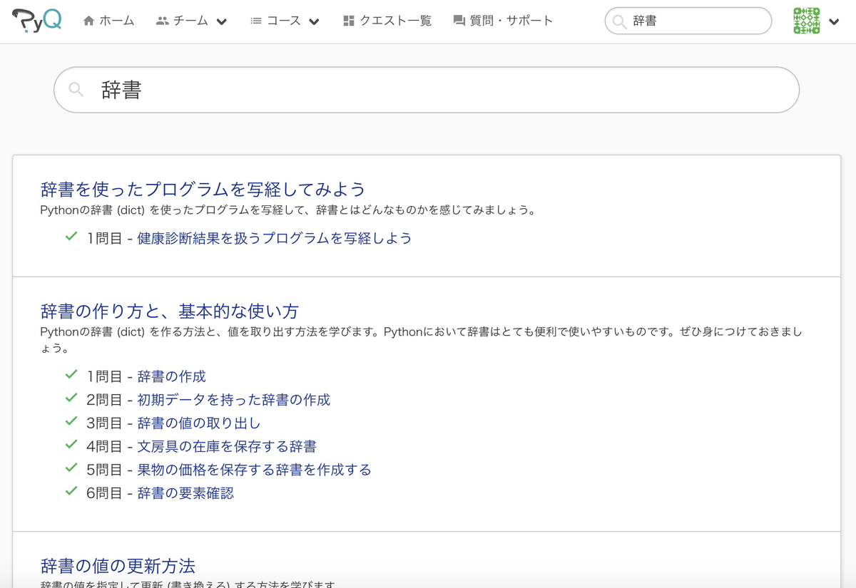Click the green checkmark beside 健康診断結果を扱うプログラム
856x588 pixels.
pyautogui.click(x=71, y=237)
